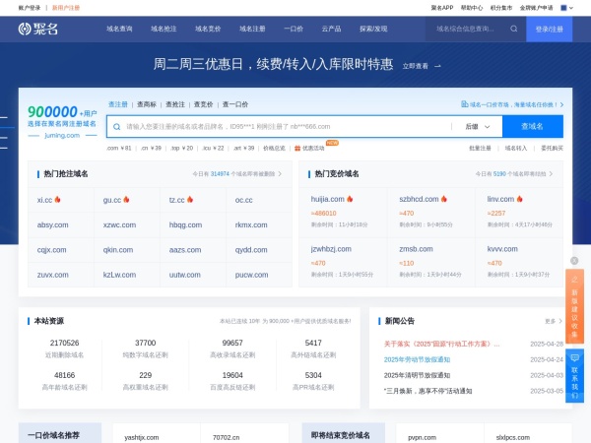The height and width of the screenshot is (443, 591).
Task: Click the 登录/注册 button
Action: 550,29
